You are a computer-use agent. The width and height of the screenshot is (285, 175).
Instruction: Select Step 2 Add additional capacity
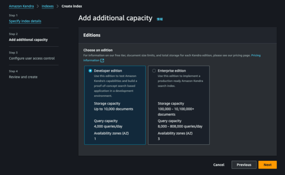click(x=28, y=40)
